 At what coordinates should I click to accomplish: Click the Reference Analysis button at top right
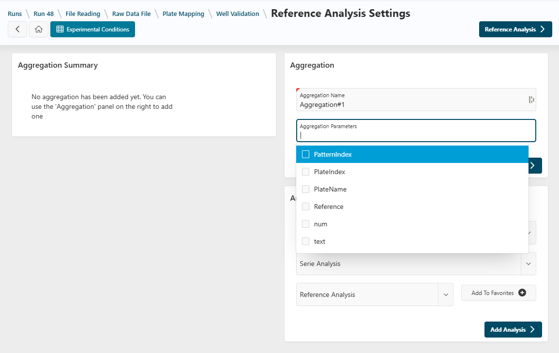(515, 29)
